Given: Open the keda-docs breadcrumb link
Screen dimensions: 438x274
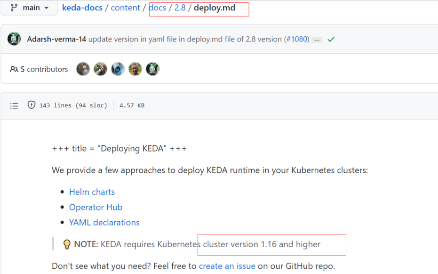Looking at the screenshot, I should tap(82, 8).
